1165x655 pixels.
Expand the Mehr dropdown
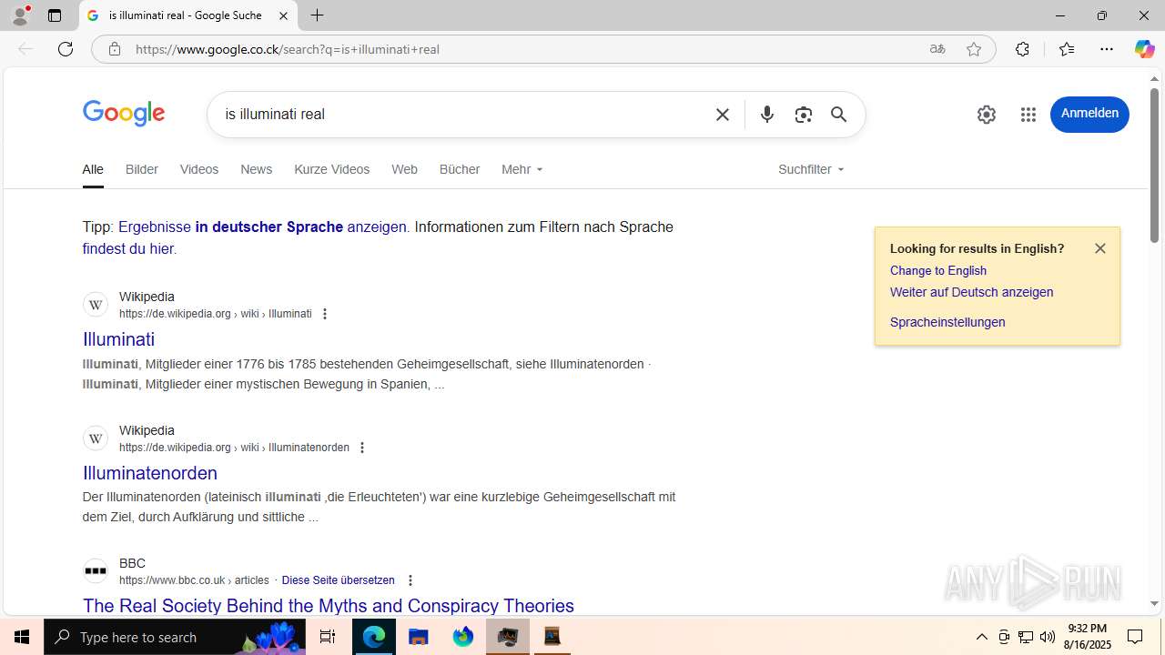(522, 169)
